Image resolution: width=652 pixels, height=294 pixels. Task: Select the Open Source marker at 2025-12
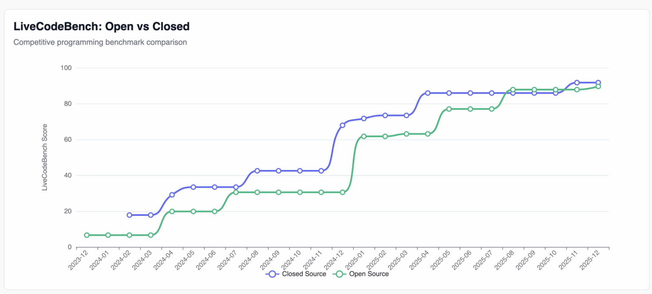pyautogui.click(x=598, y=87)
